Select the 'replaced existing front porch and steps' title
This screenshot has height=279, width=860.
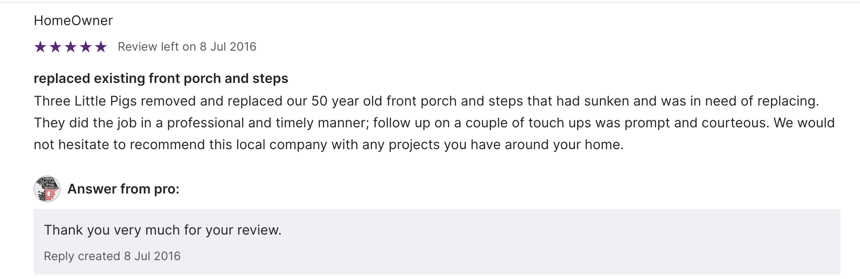click(161, 78)
